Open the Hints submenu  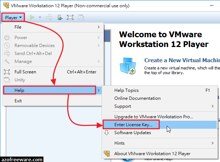[160, 143]
